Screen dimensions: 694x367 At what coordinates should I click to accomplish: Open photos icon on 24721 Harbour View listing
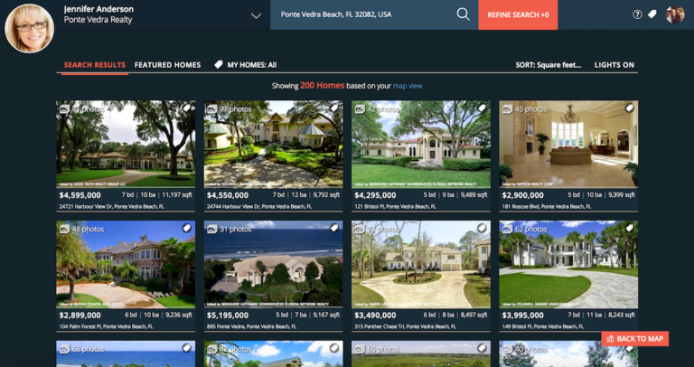[64, 108]
